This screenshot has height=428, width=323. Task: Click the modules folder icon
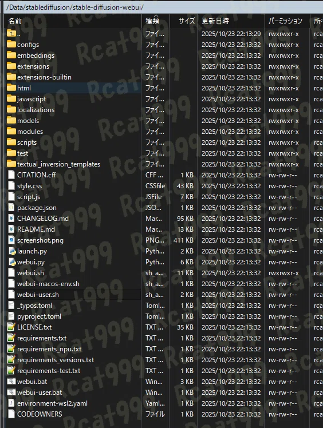tap(11, 132)
